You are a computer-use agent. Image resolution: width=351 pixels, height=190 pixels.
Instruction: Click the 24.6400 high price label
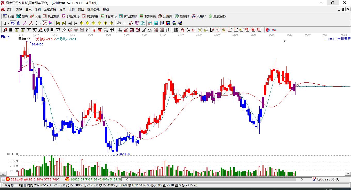[37, 44]
